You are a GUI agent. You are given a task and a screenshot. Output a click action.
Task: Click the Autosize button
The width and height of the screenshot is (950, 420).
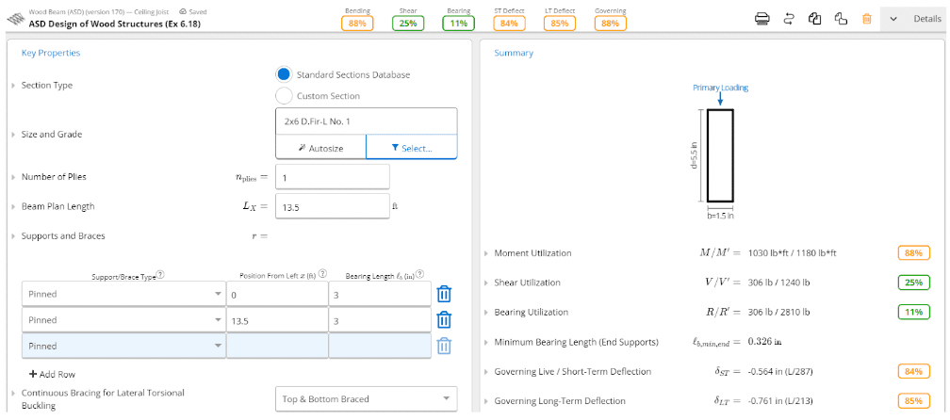point(320,147)
